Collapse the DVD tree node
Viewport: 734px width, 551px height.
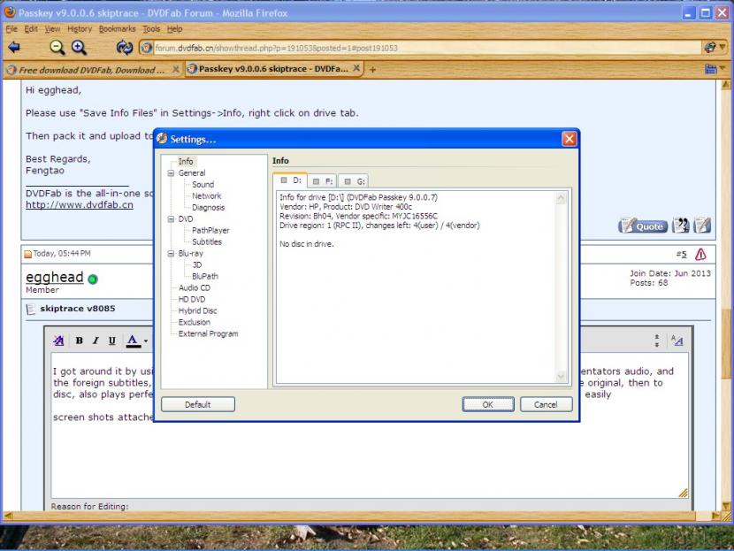[x=171, y=218]
